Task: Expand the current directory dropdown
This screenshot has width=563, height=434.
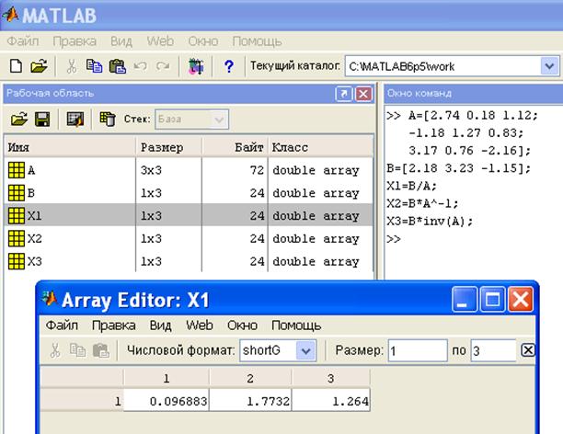Action: [x=549, y=66]
